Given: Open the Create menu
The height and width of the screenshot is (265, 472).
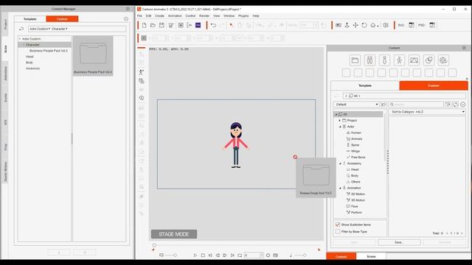Looking at the screenshot, I should (159, 15).
